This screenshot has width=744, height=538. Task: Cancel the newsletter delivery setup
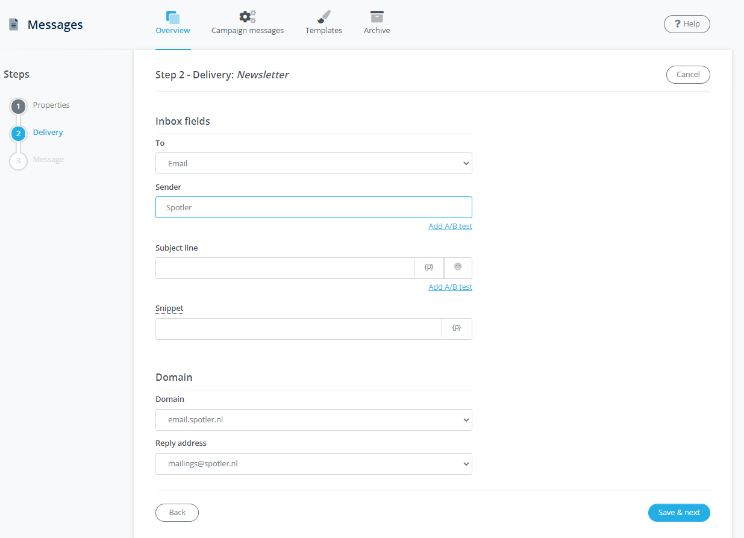pos(688,75)
